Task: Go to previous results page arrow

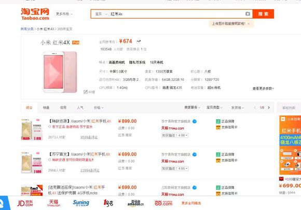Action: click(255, 107)
